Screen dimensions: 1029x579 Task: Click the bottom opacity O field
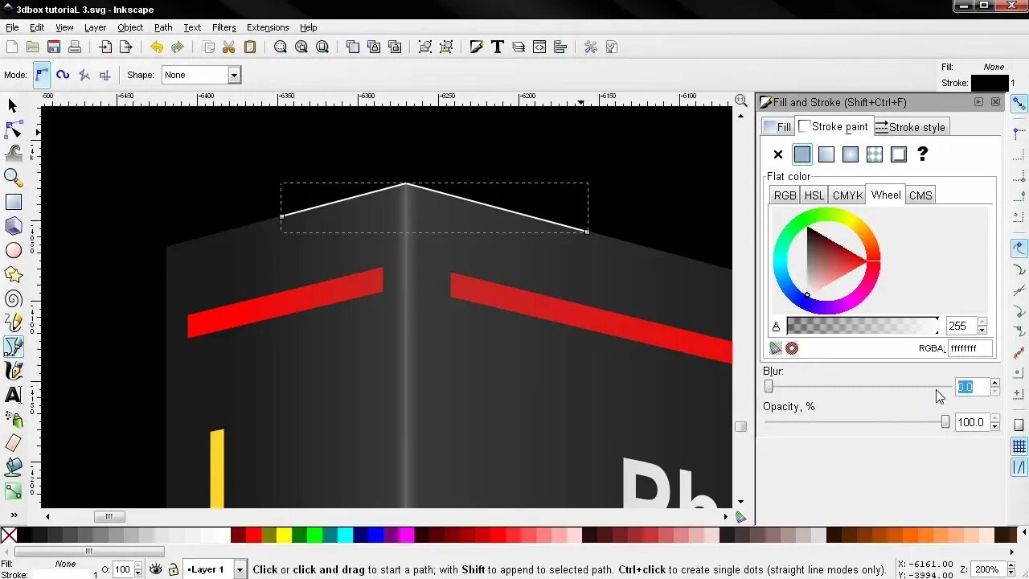[122, 569]
